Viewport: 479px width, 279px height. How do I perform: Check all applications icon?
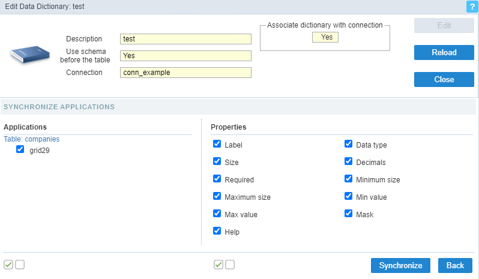coord(8,265)
